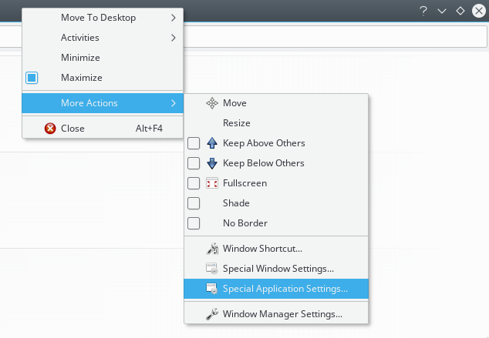
Task: Click the Keep Below Others down-arrow icon
Action: (x=213, y=163)
